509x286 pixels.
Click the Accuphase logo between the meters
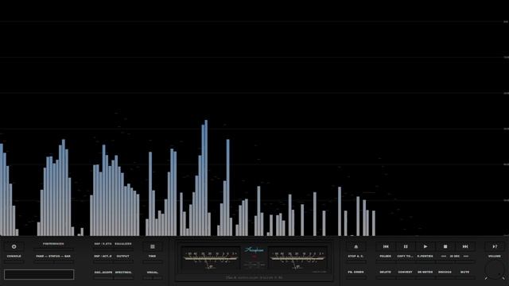(254, 249)
